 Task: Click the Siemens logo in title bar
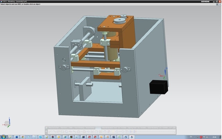point(205,1)
